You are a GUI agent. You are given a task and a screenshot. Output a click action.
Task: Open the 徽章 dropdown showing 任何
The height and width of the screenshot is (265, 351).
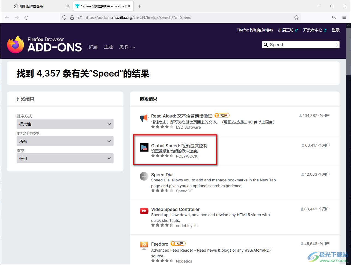click(65, 158)
